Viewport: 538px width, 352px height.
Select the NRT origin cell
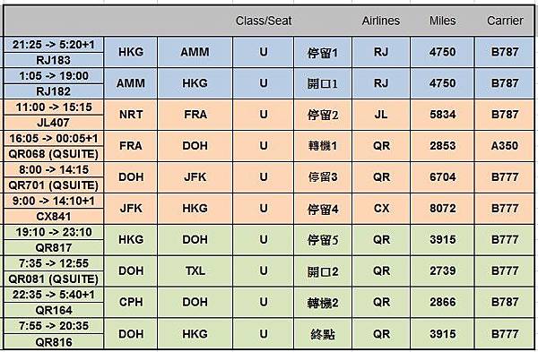(x=131, y=115)
